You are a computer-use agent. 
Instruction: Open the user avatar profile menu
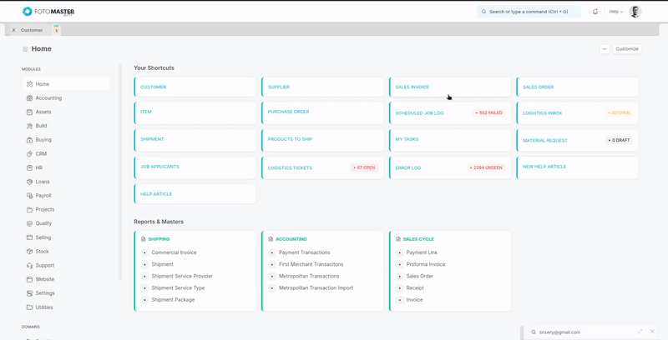[635, 12]
